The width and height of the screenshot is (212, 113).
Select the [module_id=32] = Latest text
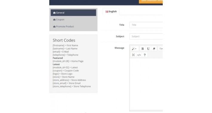coord(65,68)
